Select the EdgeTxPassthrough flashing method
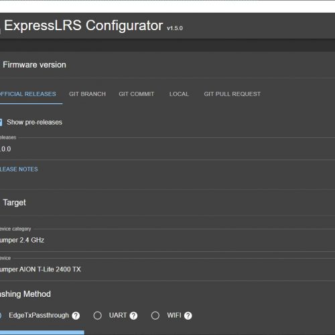This screenshot has height=335, width=335. pos(1,316)
